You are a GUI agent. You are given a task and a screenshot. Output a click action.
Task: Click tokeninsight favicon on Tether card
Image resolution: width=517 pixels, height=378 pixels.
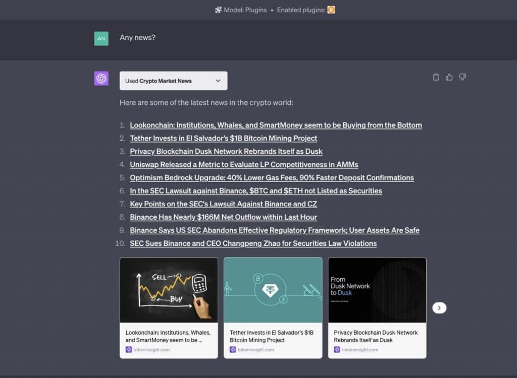click(x=233, y=350)
